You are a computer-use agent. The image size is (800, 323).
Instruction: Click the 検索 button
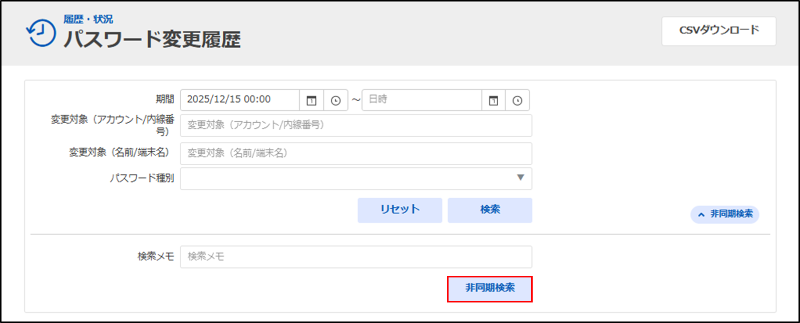pyautogui.click(x=490, y=210)
